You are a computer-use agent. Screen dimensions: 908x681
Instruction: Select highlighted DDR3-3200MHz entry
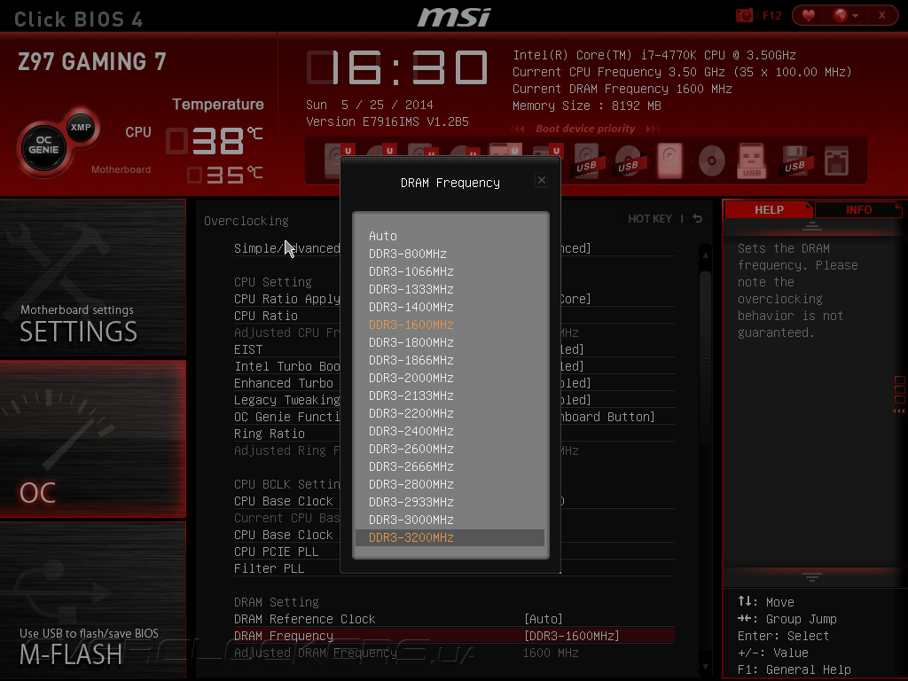click(x=450, y=538)
